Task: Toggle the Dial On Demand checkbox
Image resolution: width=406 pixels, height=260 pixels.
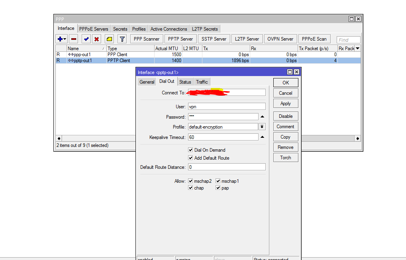Action: pyautogui.click(x=191, y=150)
